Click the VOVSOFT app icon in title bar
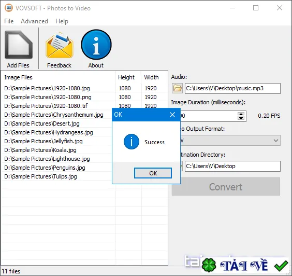Screen dimensions: 292x276 9,8
